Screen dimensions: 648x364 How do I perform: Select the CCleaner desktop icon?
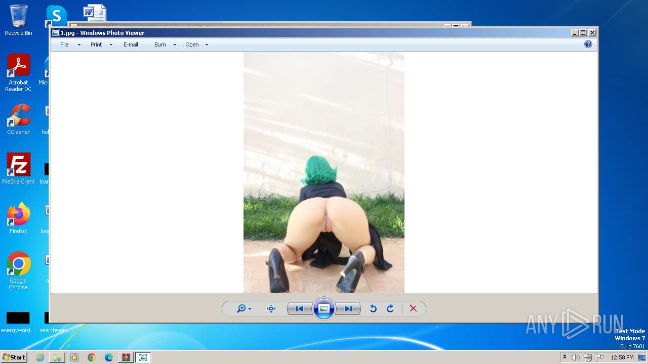point(18,119)
